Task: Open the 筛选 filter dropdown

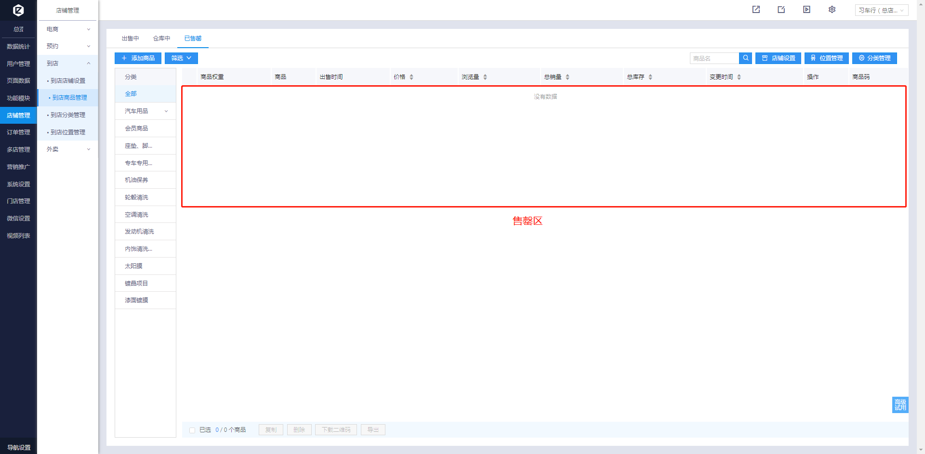Action: point(181,58)
